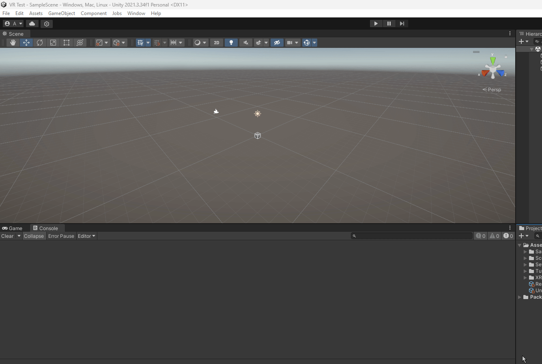542x364 pixels.
Task: Expand the XR folder in Project panel
Action: point(526,278)
